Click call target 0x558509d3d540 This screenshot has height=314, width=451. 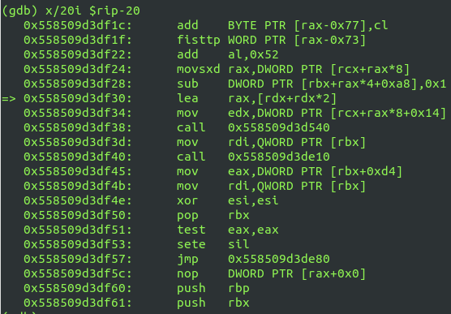pyautogui.click(x=279, y=127)
